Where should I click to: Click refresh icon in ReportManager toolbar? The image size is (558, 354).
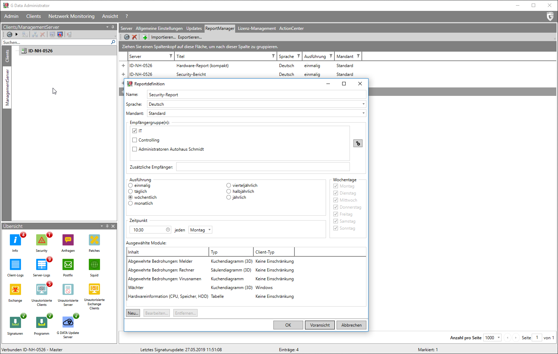pyautogui.click(x=127, y=37)
